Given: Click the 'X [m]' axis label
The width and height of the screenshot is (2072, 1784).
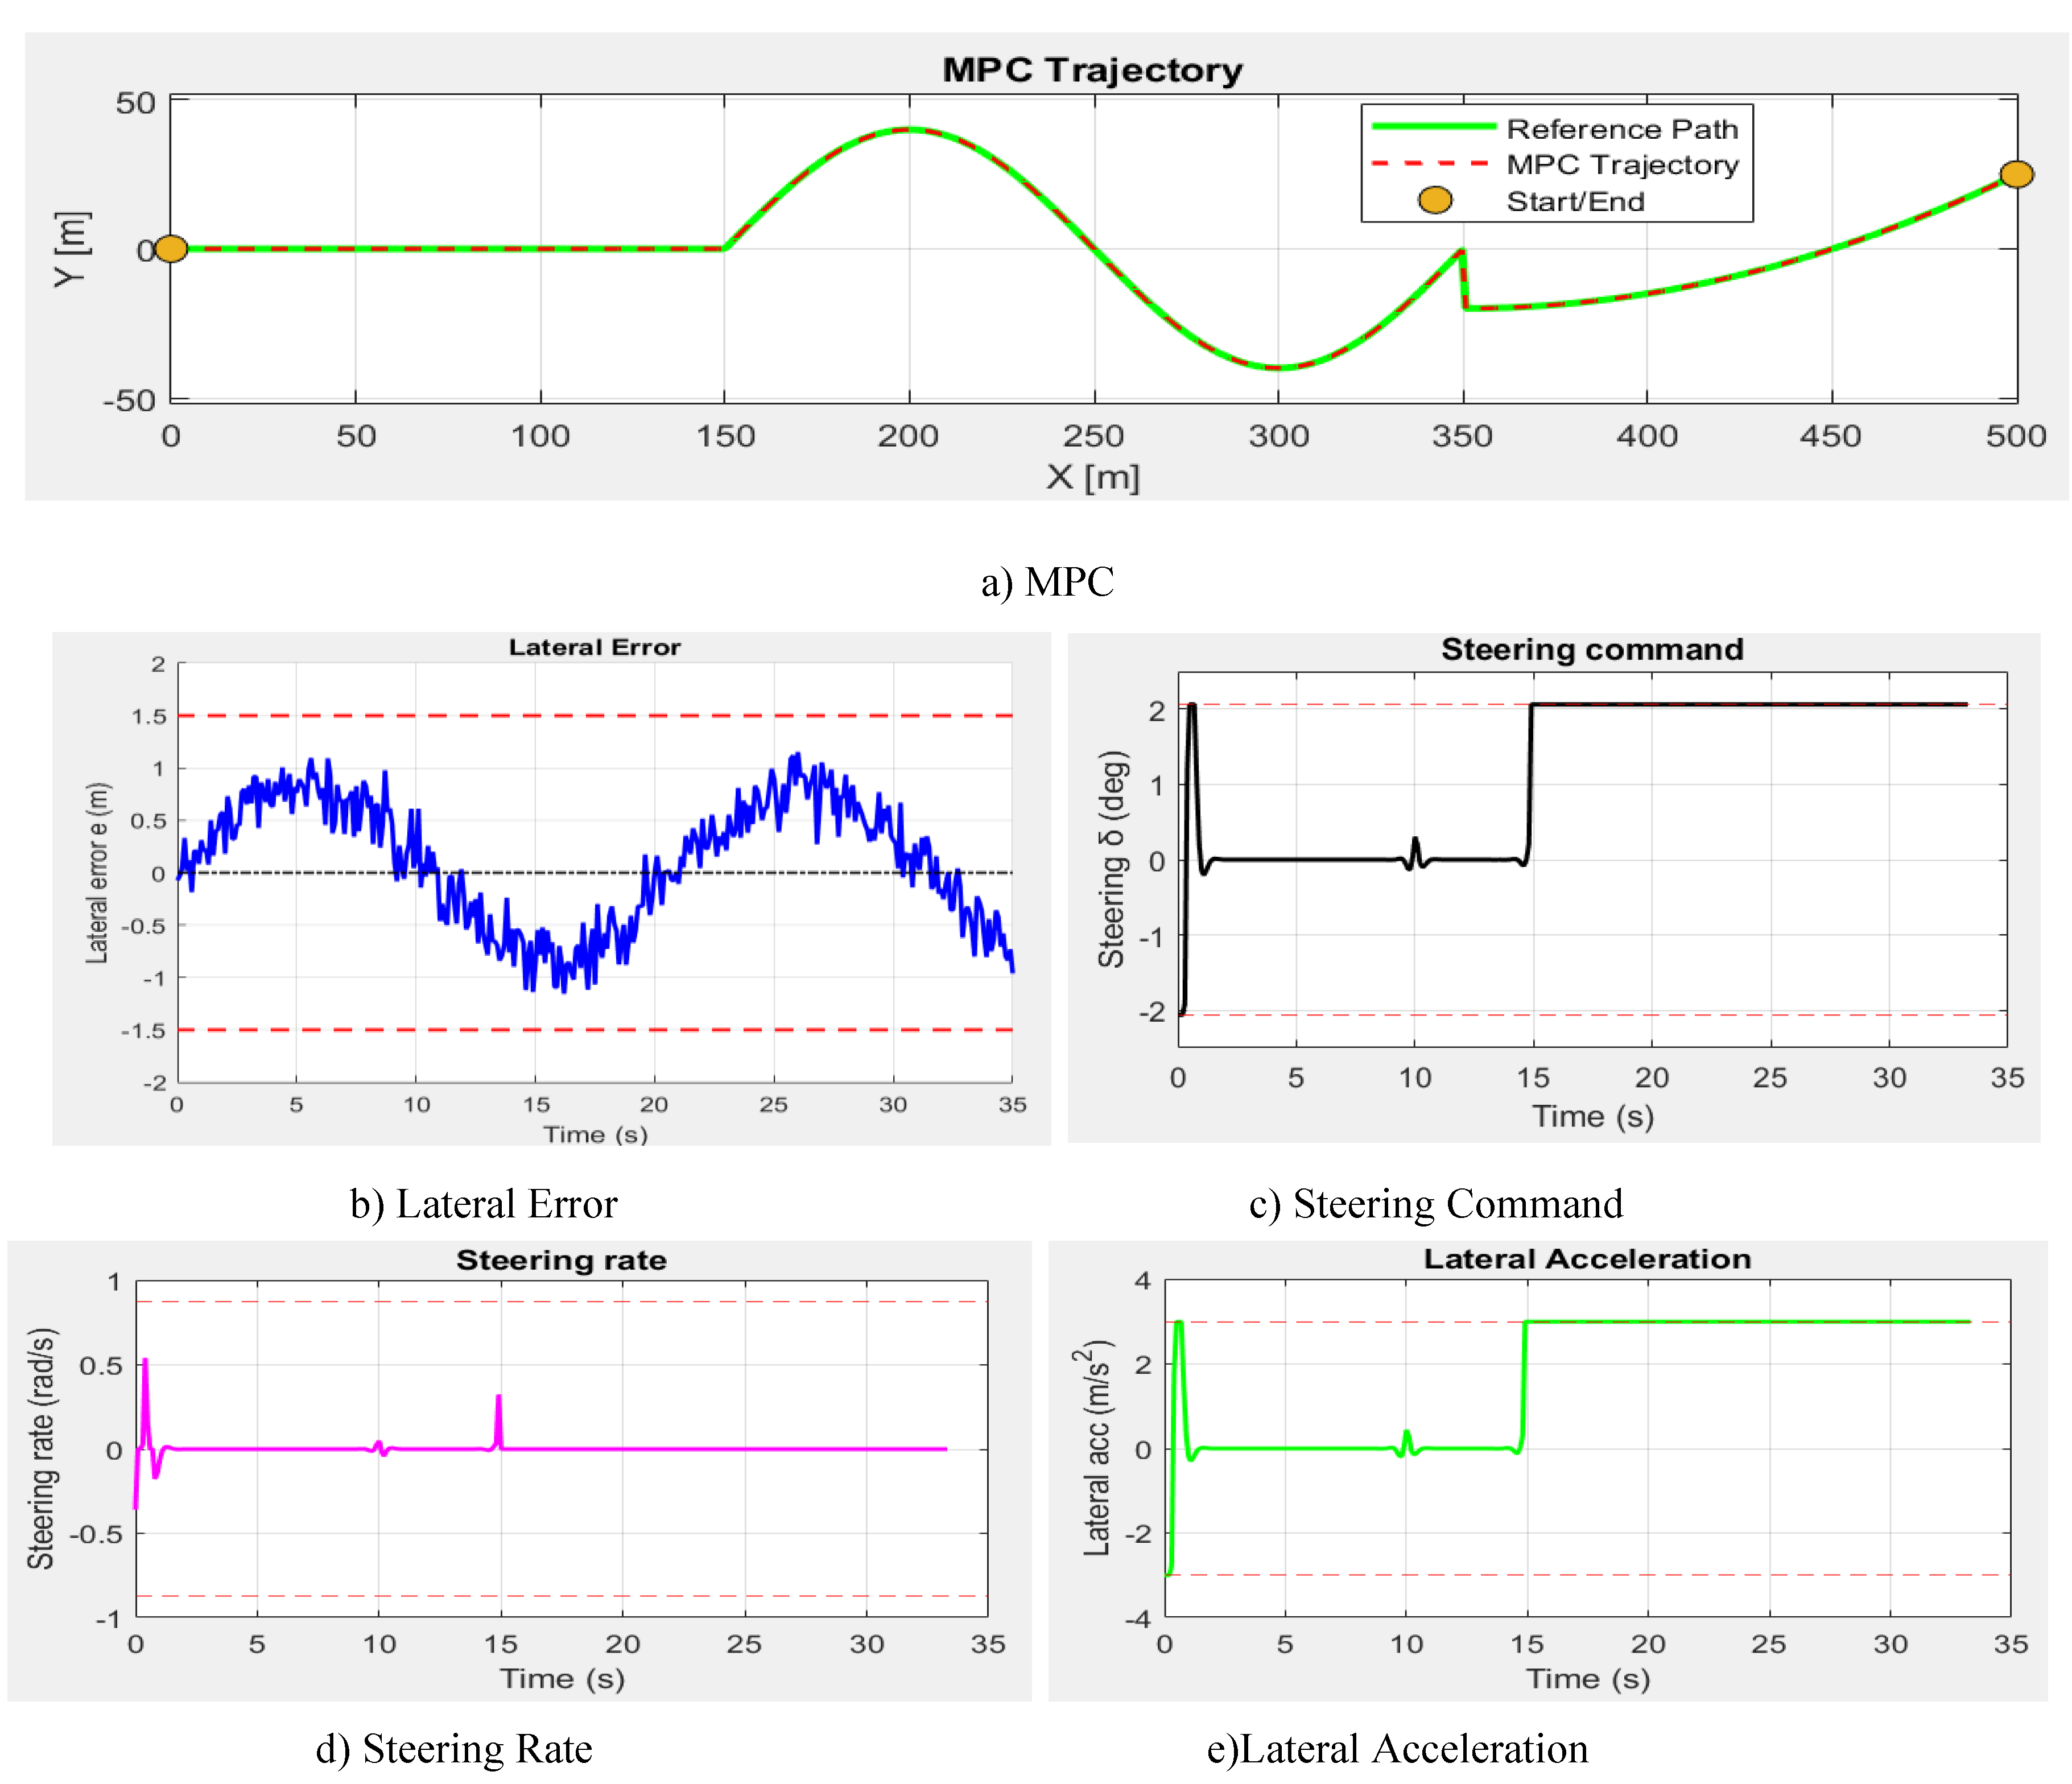Looking at the screenshot, I should coord(1093,477).
